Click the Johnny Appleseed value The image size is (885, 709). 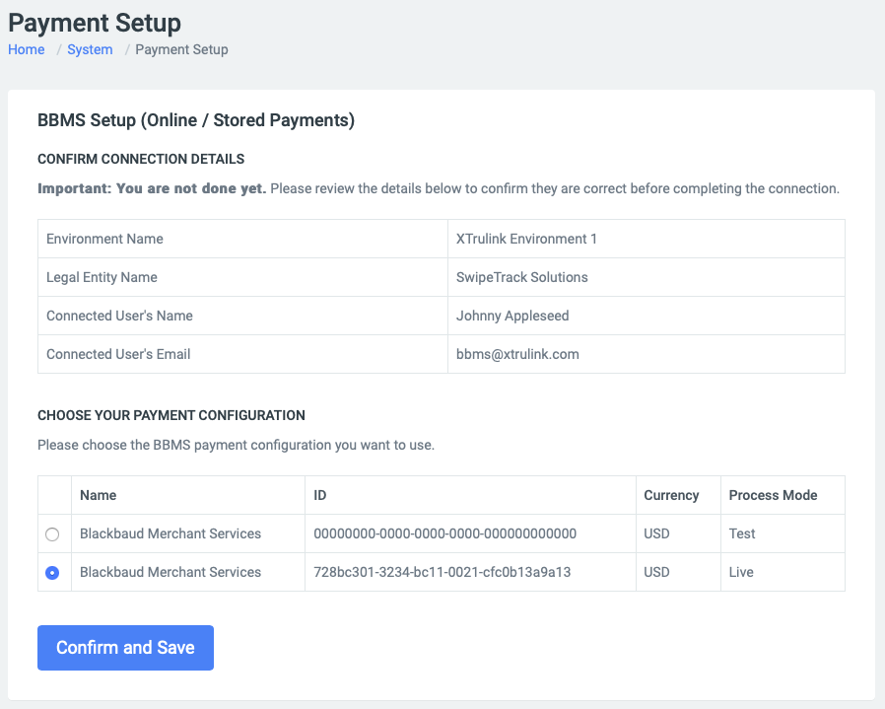click(x=512, y=316)
